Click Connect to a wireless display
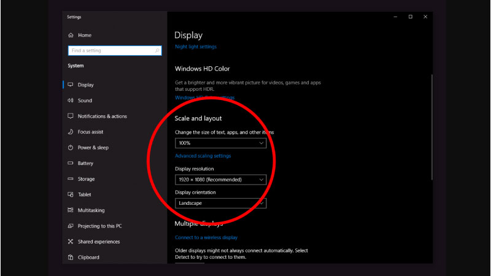491x276 pixels. point(206,237)
